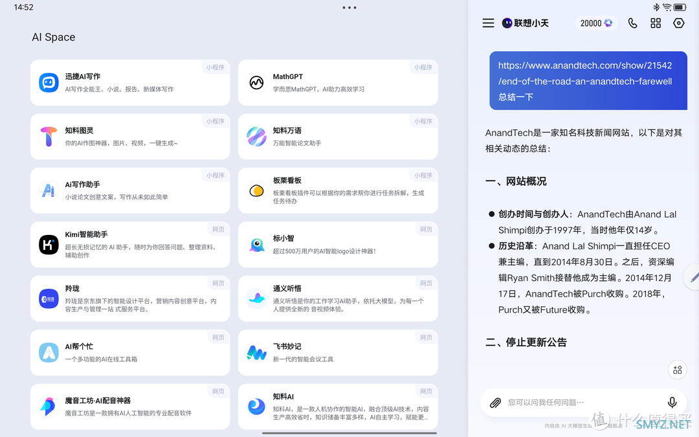The height and width of the screenshot is (437, 699).
Task: Check the Wi-Fi status icon
Action: click(x=667, y=7)
